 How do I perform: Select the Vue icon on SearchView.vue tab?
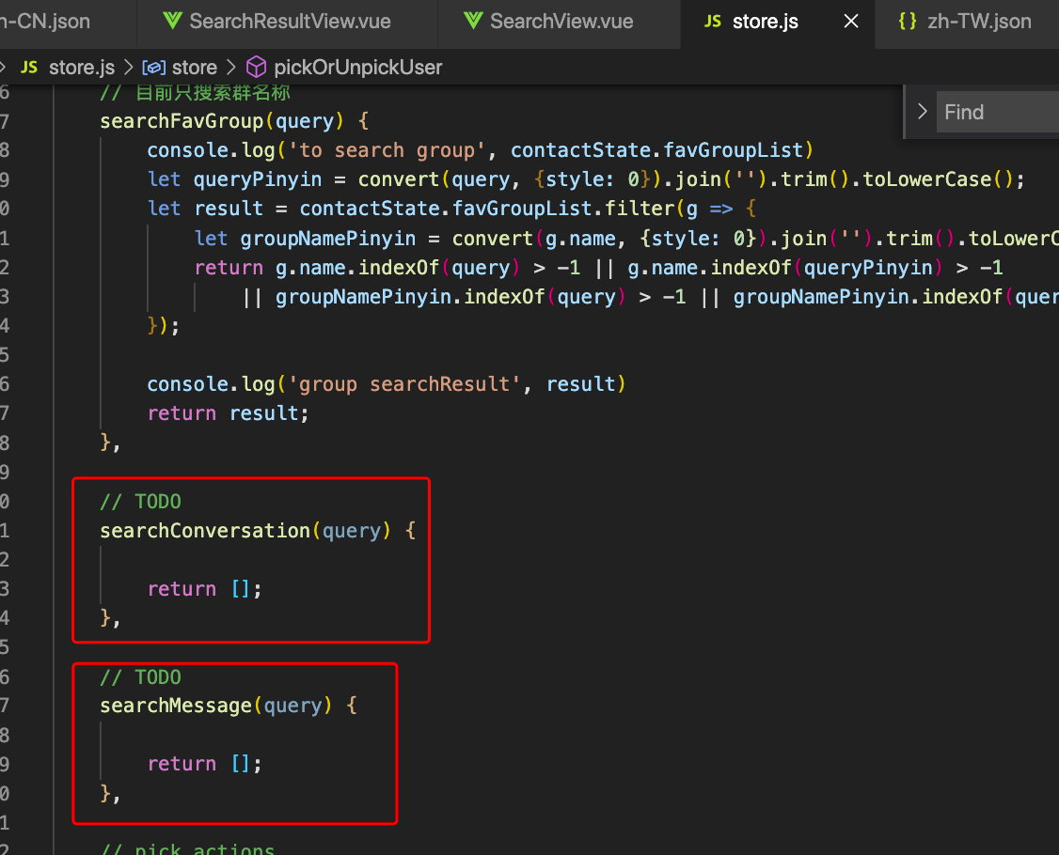[x=474, y=20]
